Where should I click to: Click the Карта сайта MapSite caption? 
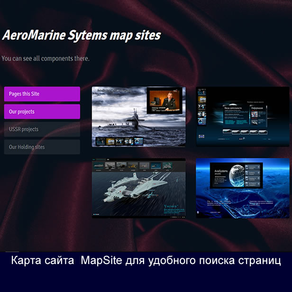coord(146,261)
